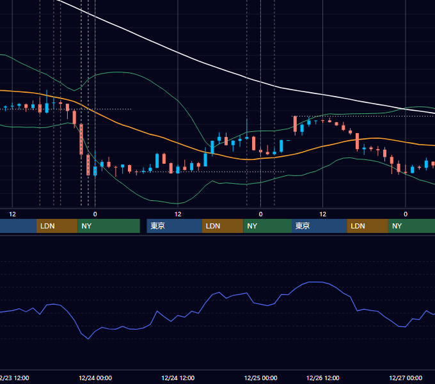Select the first 東京 session block after 12/24 00:00
435x384 pixels.
174,226
